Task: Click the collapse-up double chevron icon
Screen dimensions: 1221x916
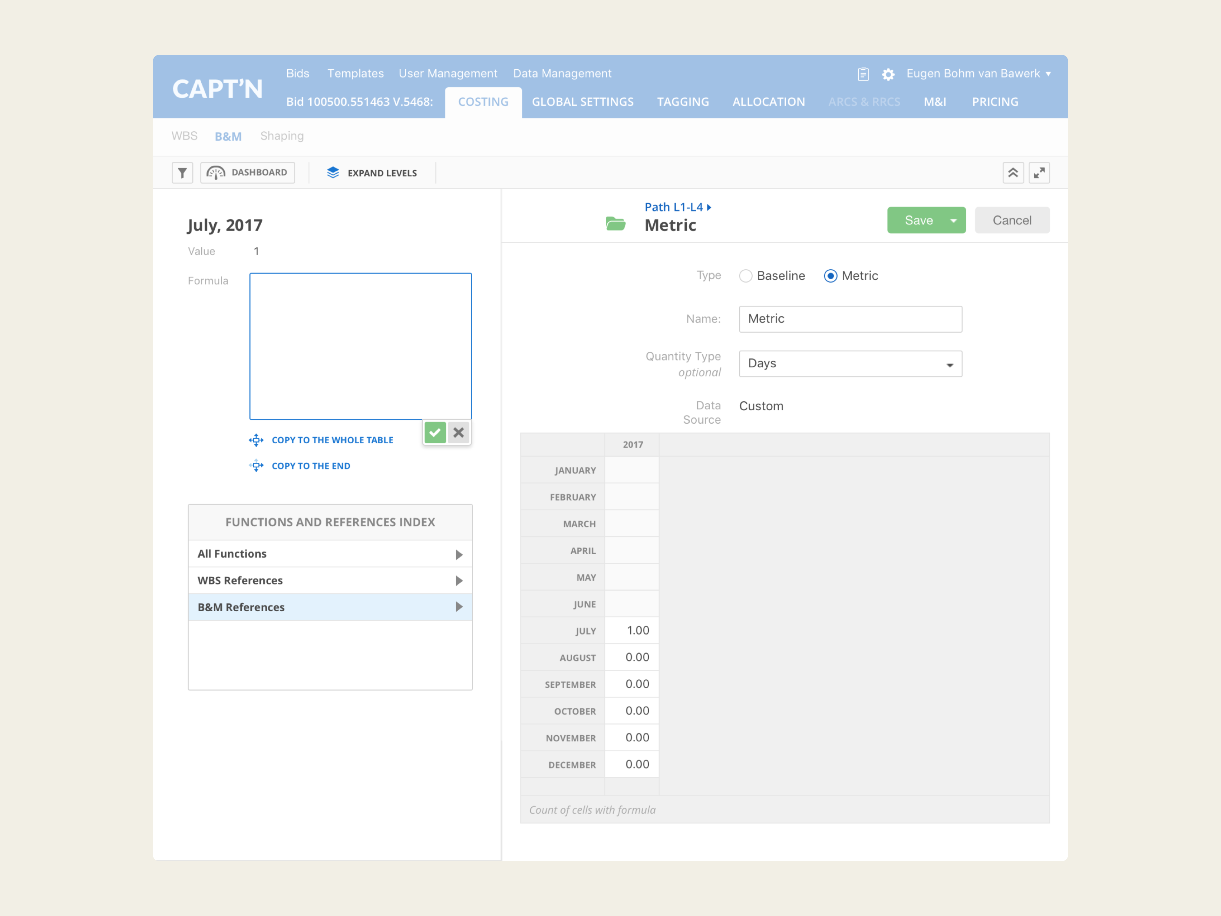Action: [1013, 173]
